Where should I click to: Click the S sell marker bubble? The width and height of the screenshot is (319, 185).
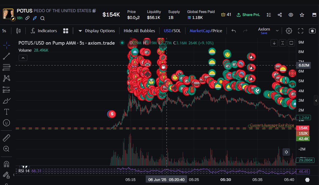[112, 114]
